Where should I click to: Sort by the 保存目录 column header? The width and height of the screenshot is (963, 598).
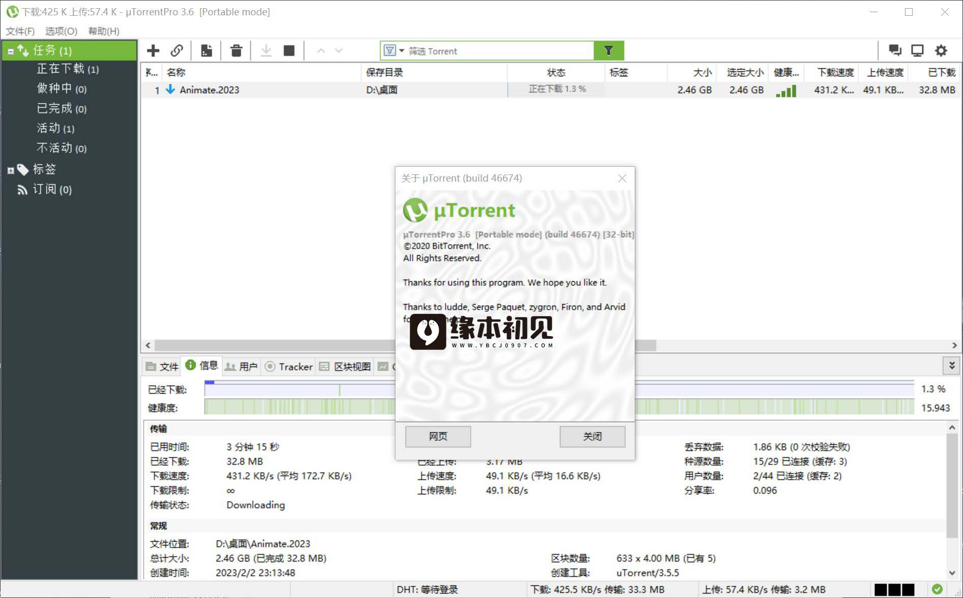pyautogui.click(x=434, y=72)
